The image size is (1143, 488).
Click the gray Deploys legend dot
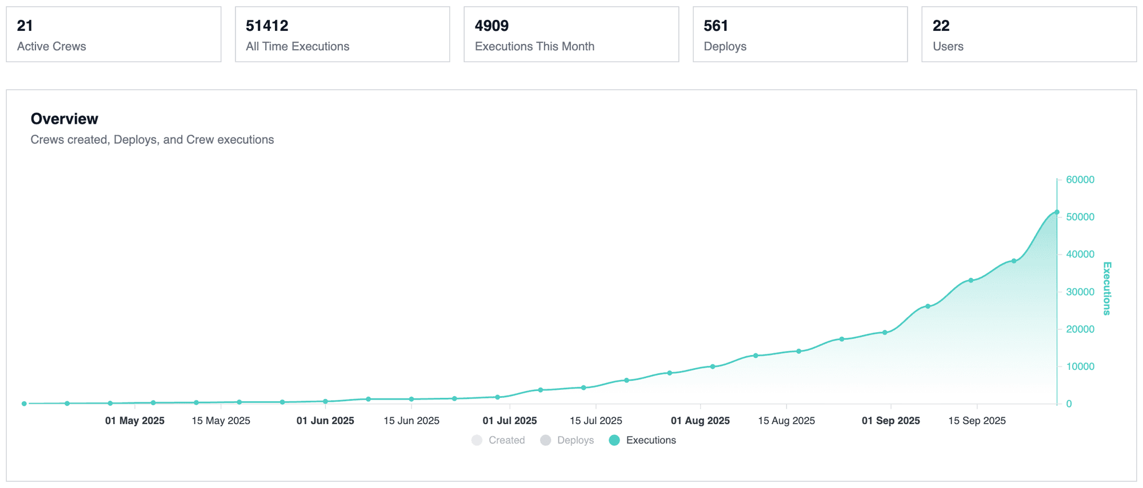click(x=546, y=440)
